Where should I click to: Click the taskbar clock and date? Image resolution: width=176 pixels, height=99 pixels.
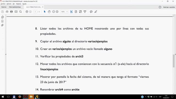(x=166, y=97)
